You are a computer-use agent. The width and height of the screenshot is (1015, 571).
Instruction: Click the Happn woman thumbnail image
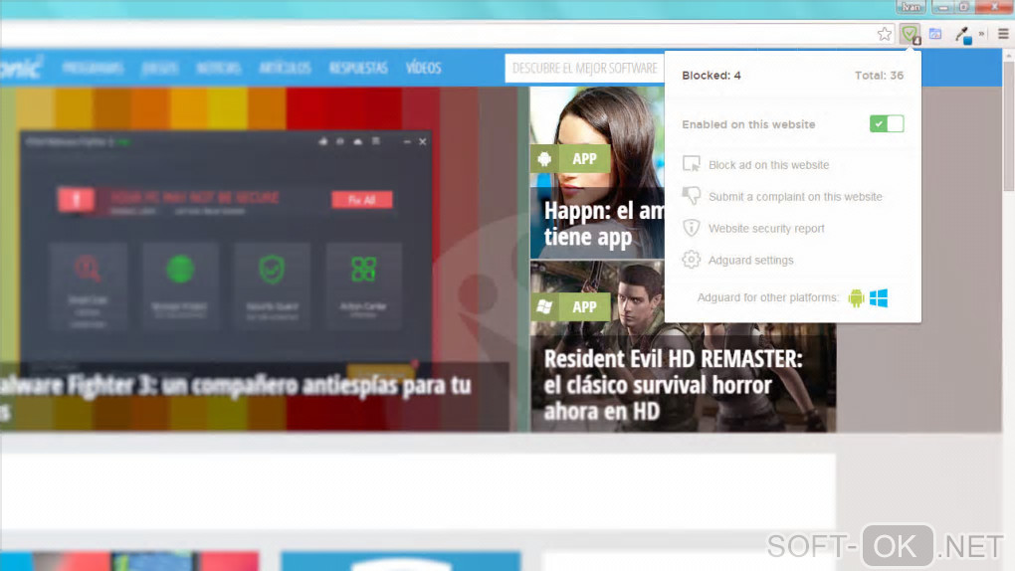click(x=597, y=173)
